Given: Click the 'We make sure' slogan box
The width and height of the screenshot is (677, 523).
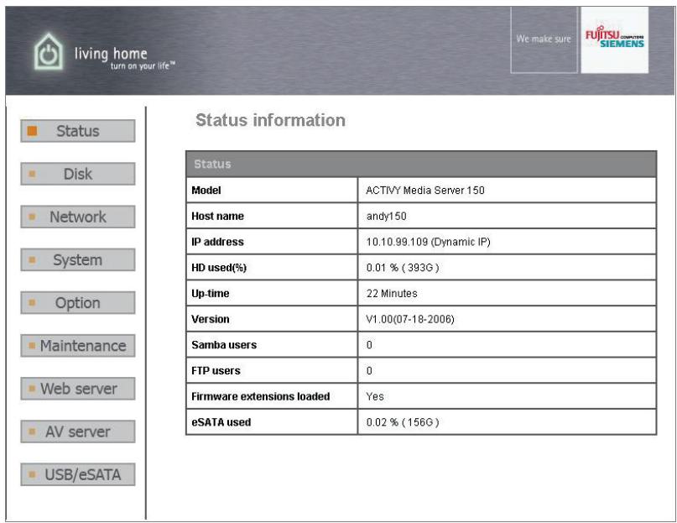Looking at the screenshot, I should [x=544, y=39].
